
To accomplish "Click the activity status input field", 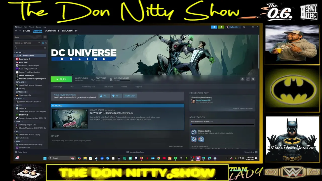I will (117, 141).
